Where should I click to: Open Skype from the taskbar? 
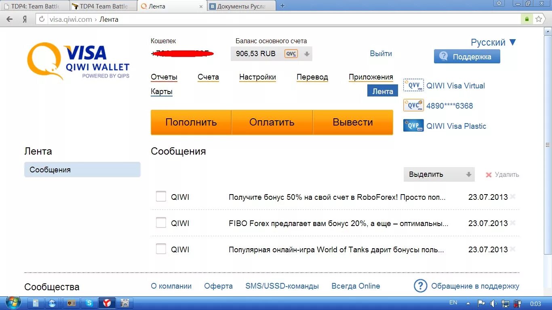pyautogui.click(x=89, y=303)
